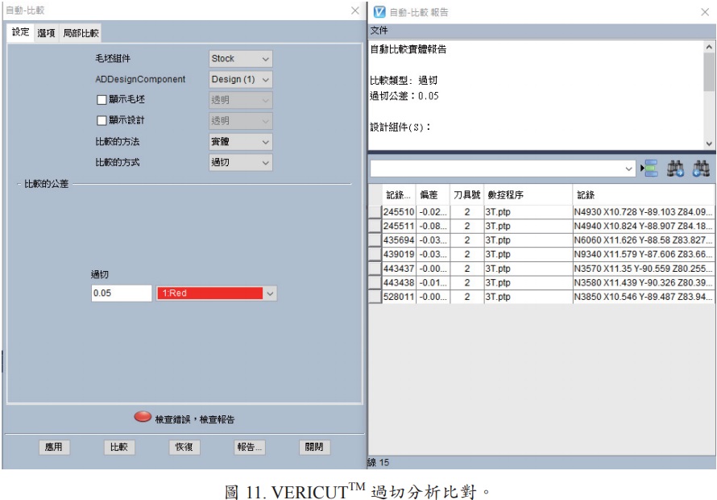Click the N6060 X11.626 record text
The height and width of the screenshot is (500, 717).
click(643, 240)
